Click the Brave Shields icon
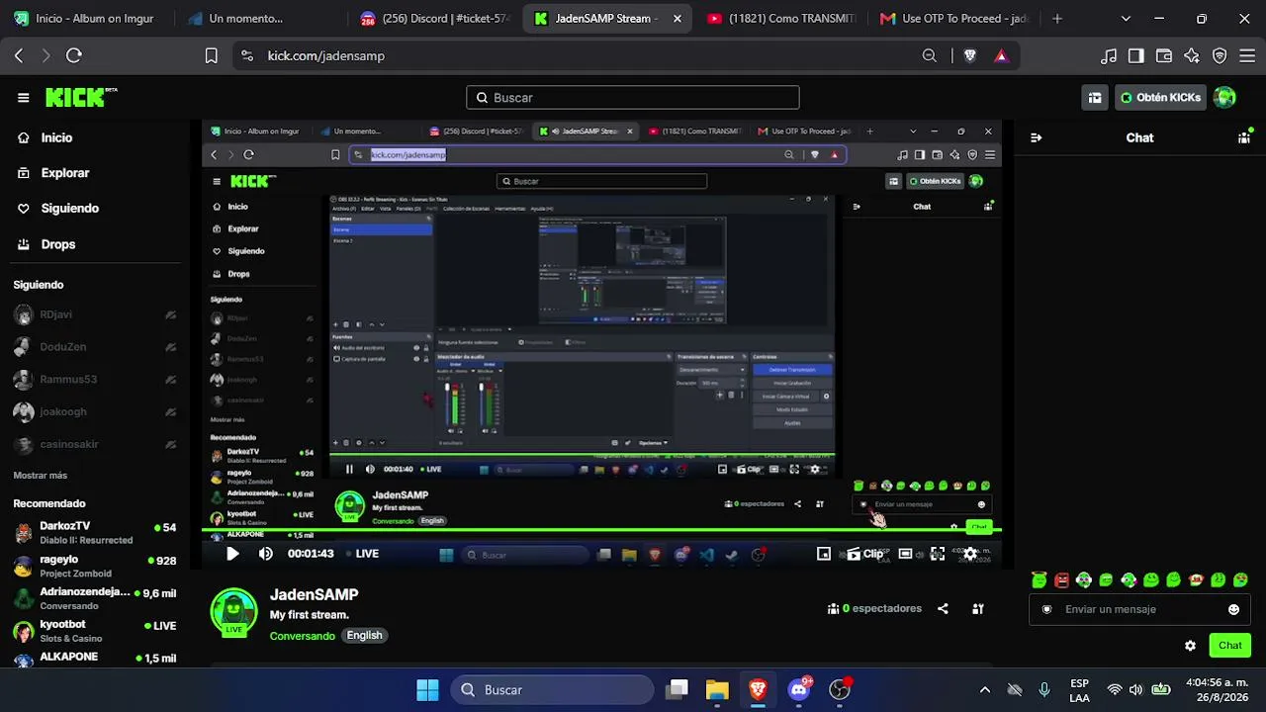This screenshot has width=1266, height=712. (970, 56)
